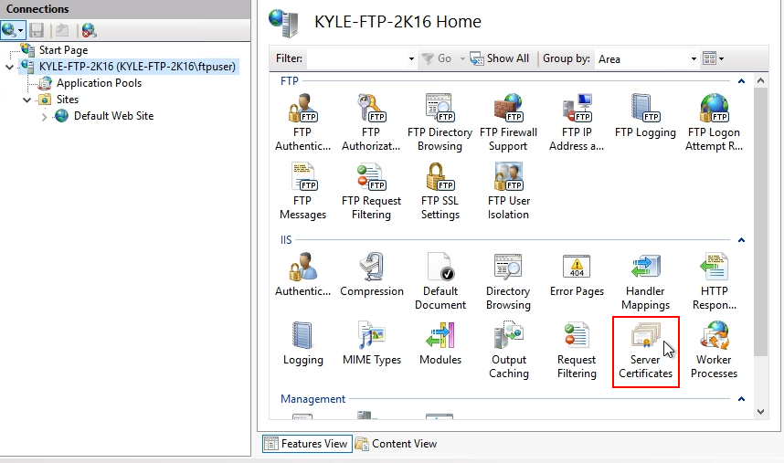Open FTP Request Filtering feature
784x463 pixels.
pyautogui.click(x=371, y=191)
